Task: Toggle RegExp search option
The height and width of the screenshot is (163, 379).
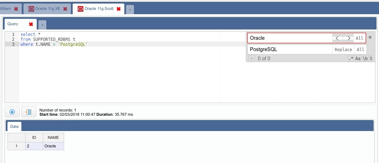Action: (x=351, y=59)
